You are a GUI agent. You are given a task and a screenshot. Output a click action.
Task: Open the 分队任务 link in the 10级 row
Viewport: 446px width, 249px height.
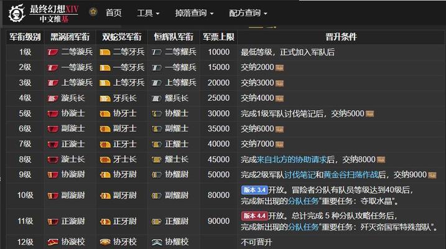(303, 201)
